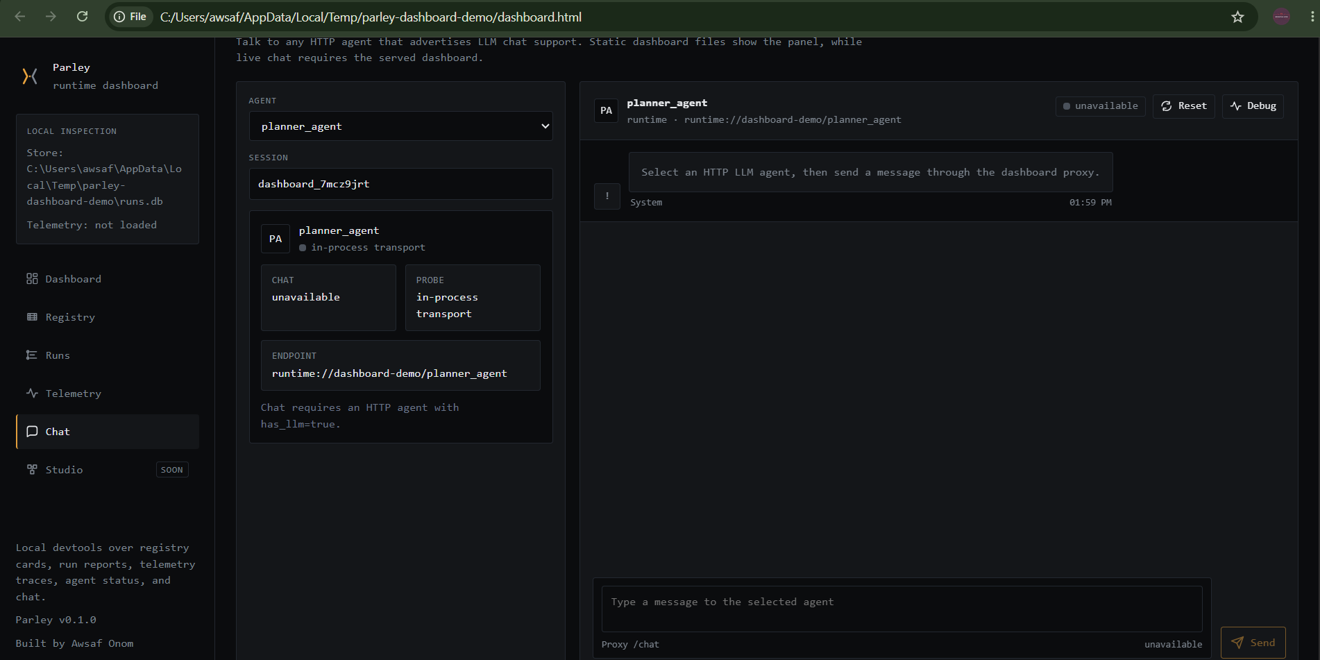Click the unavailable status badge in header
1320x660 pixels.
pos(1101,106)
